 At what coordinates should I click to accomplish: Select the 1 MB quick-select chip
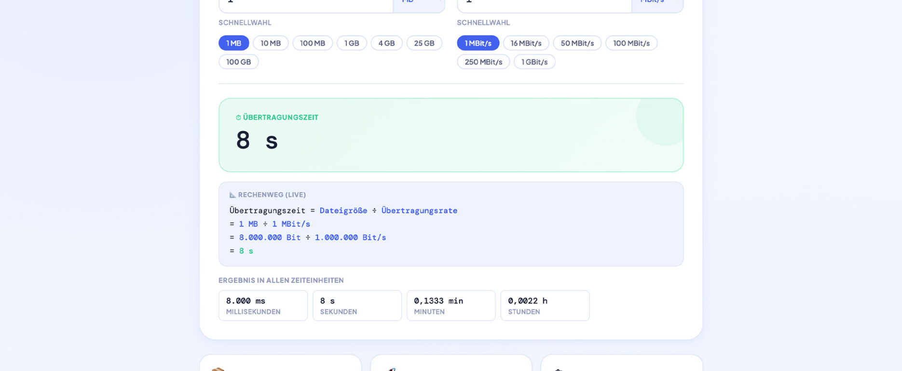233,43
